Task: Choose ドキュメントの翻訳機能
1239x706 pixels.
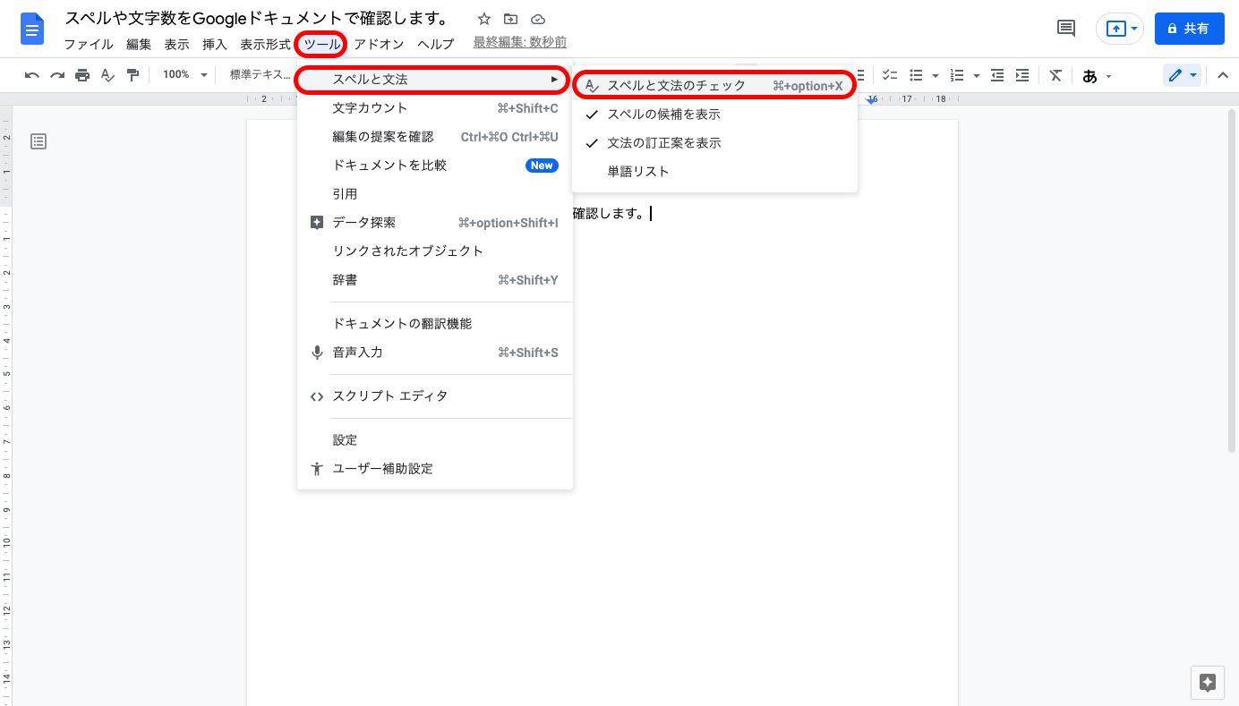Action: click(x=434, y=324)
